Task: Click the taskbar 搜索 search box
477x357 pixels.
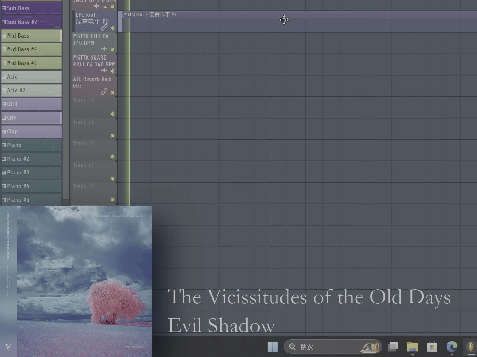Action: [333, 347]
